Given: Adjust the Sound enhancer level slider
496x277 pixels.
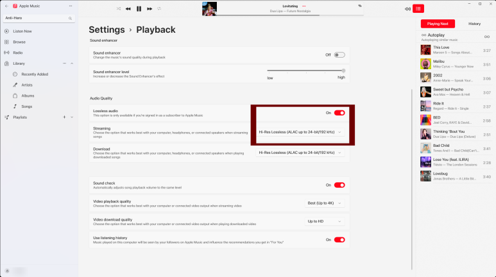Looking at the screenshot, I should pos(306,71).
